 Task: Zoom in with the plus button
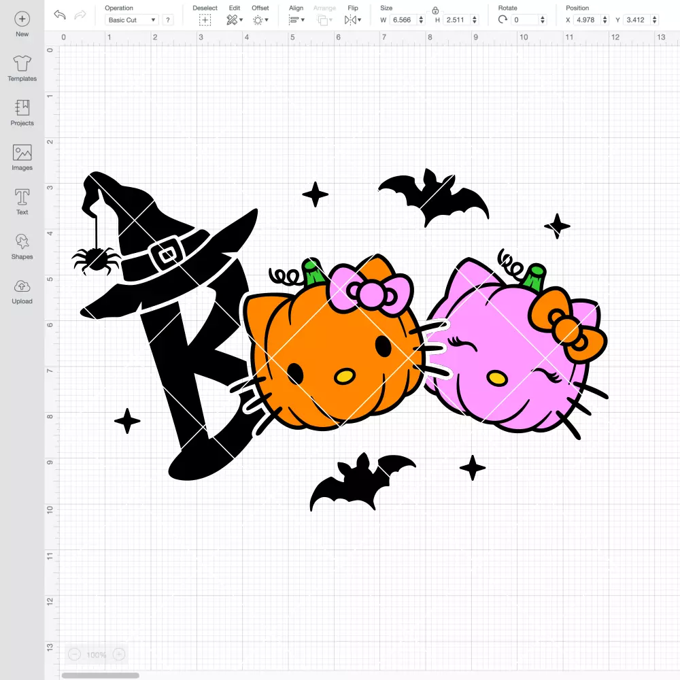click(119, 654)
